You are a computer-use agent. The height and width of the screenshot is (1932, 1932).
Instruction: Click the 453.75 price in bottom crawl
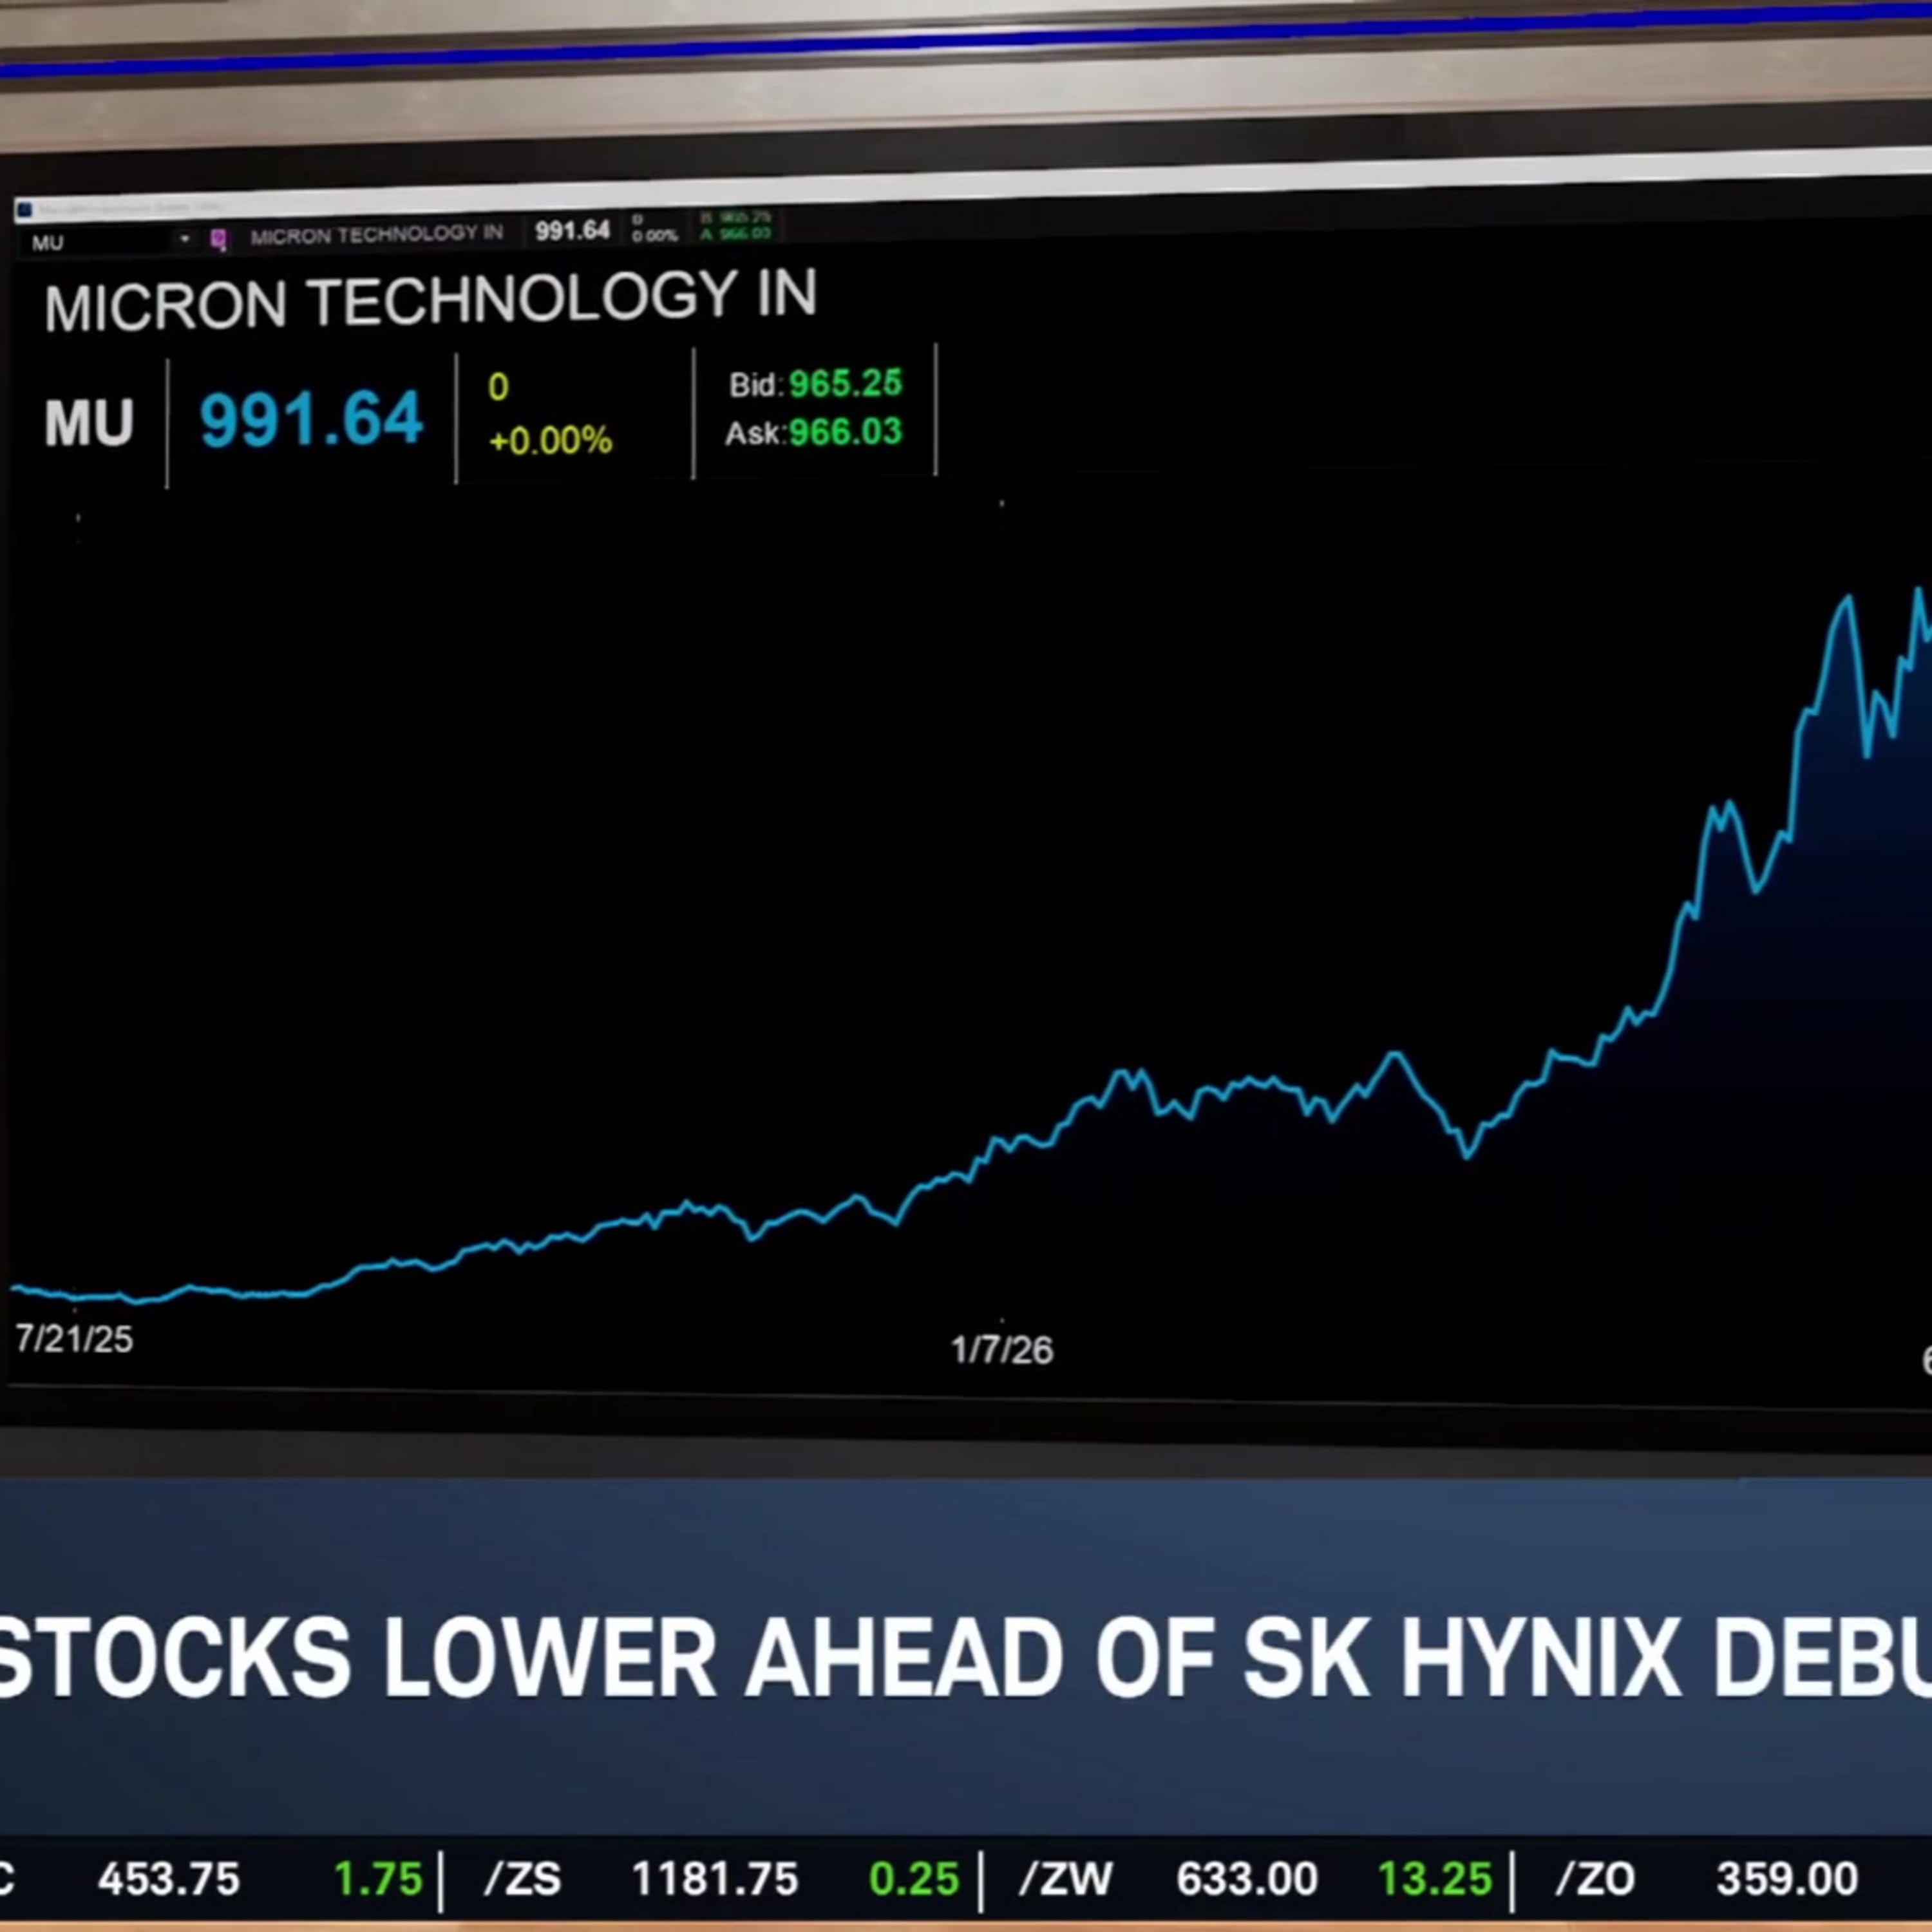168,1879
